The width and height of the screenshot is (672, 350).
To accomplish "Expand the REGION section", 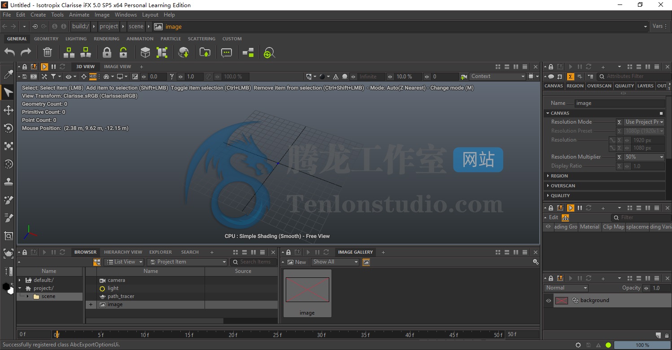I will coord(605,176).
